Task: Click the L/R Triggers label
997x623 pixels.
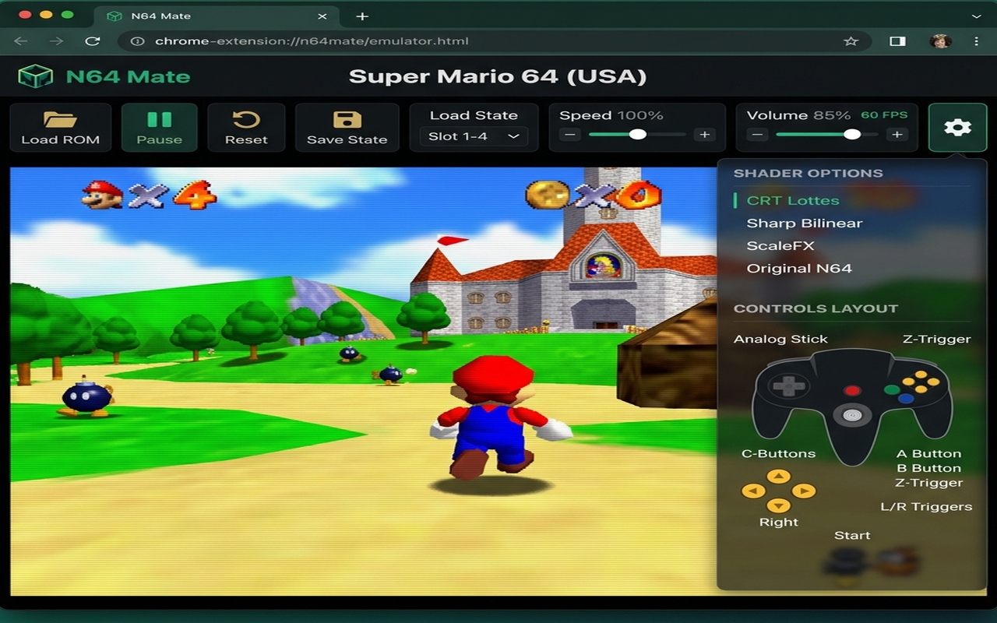Action: [926, 506]
